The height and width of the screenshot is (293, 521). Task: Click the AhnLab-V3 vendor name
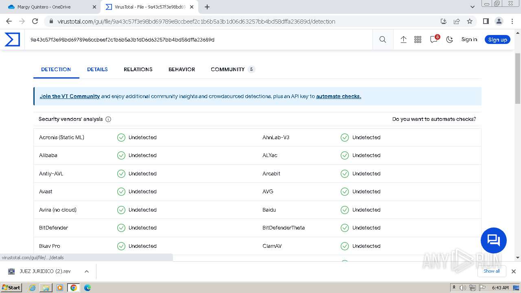coord(276,137)
